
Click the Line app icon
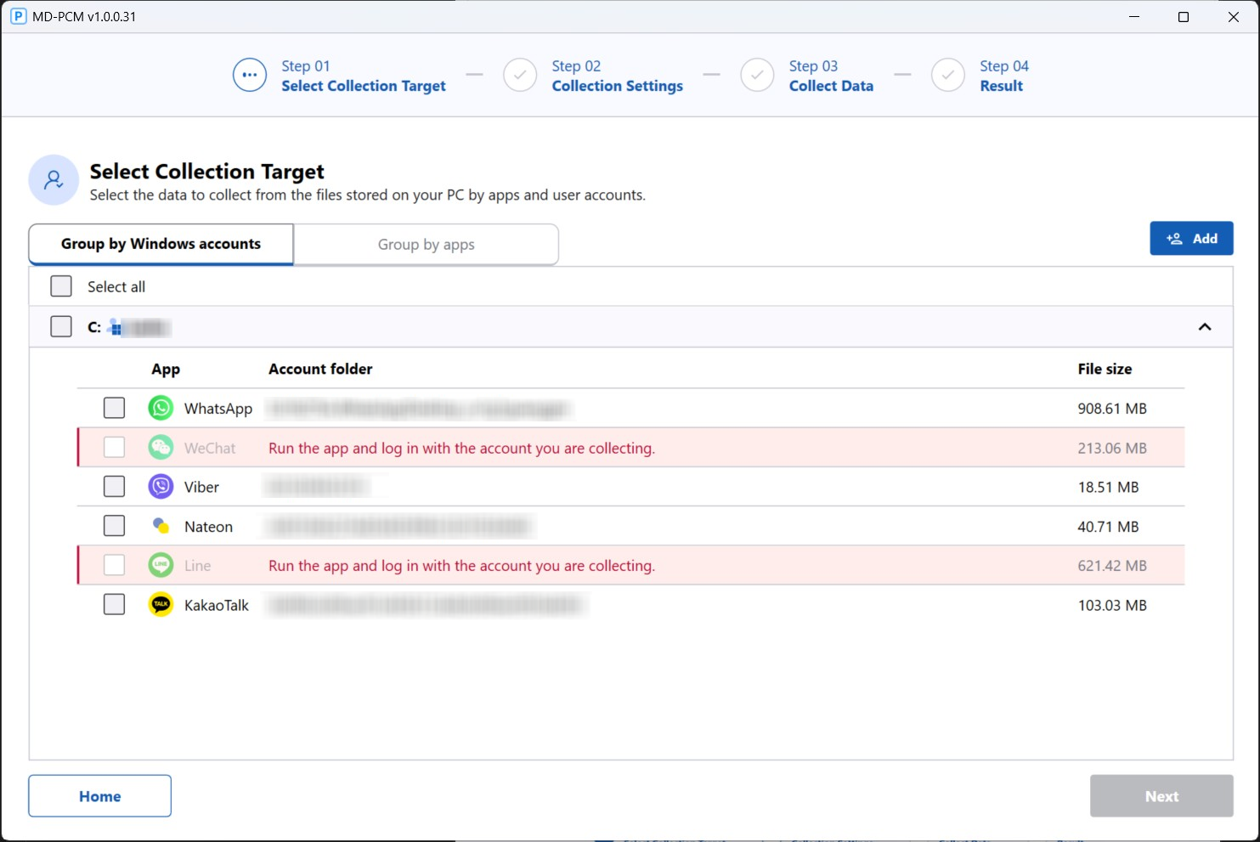[161, 565]
